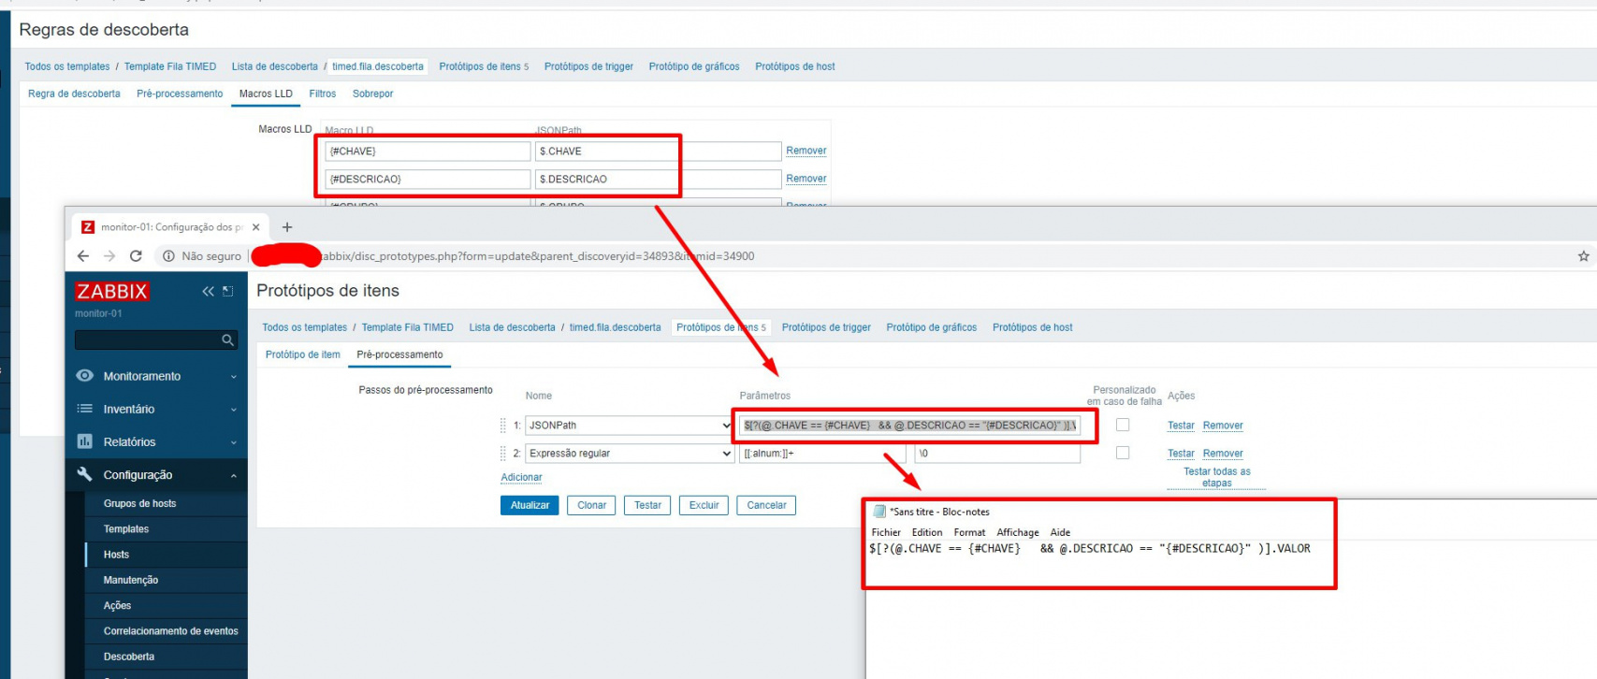Viewport: 1597px width, 679px height.
Task: Open the JSONPath step type dropdown
Action: (629, 426)
